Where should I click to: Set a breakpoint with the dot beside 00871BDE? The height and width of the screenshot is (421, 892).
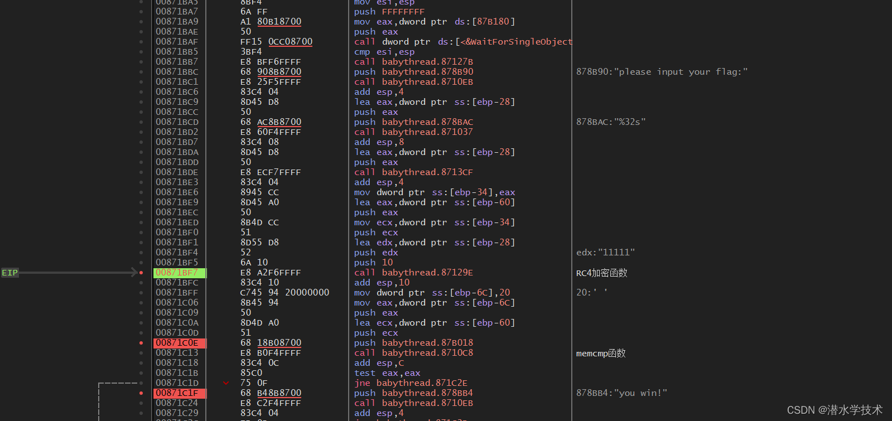point(141,172)
